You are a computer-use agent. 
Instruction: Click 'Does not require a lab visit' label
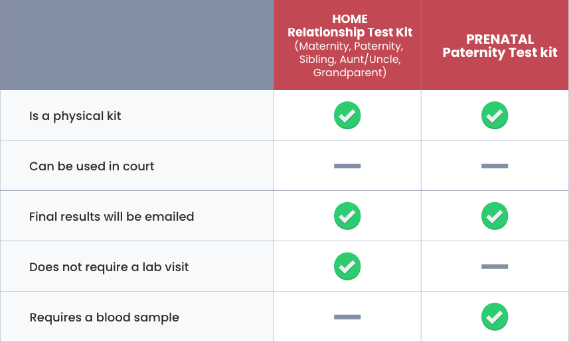coord(109,267)
